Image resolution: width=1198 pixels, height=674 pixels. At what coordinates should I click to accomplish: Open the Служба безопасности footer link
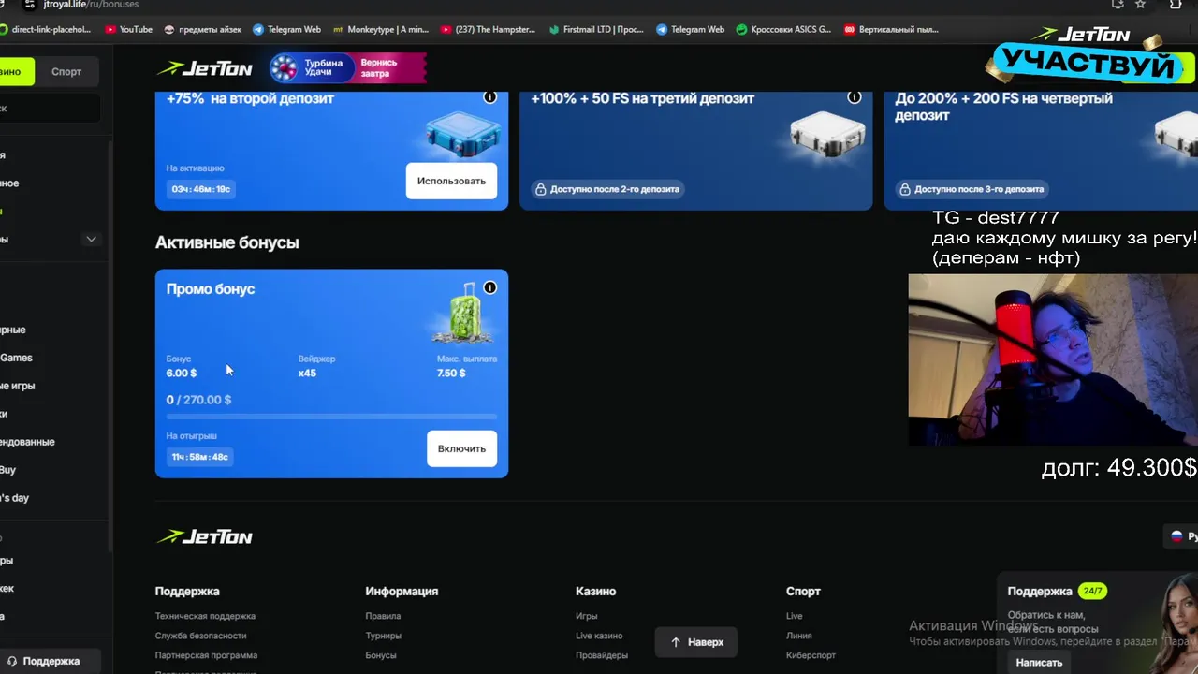pos(200,636)
